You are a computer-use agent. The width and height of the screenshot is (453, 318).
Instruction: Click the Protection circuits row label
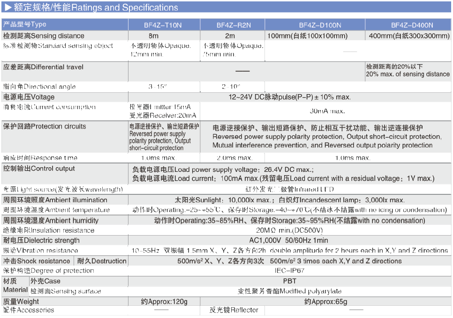point(45,126)
